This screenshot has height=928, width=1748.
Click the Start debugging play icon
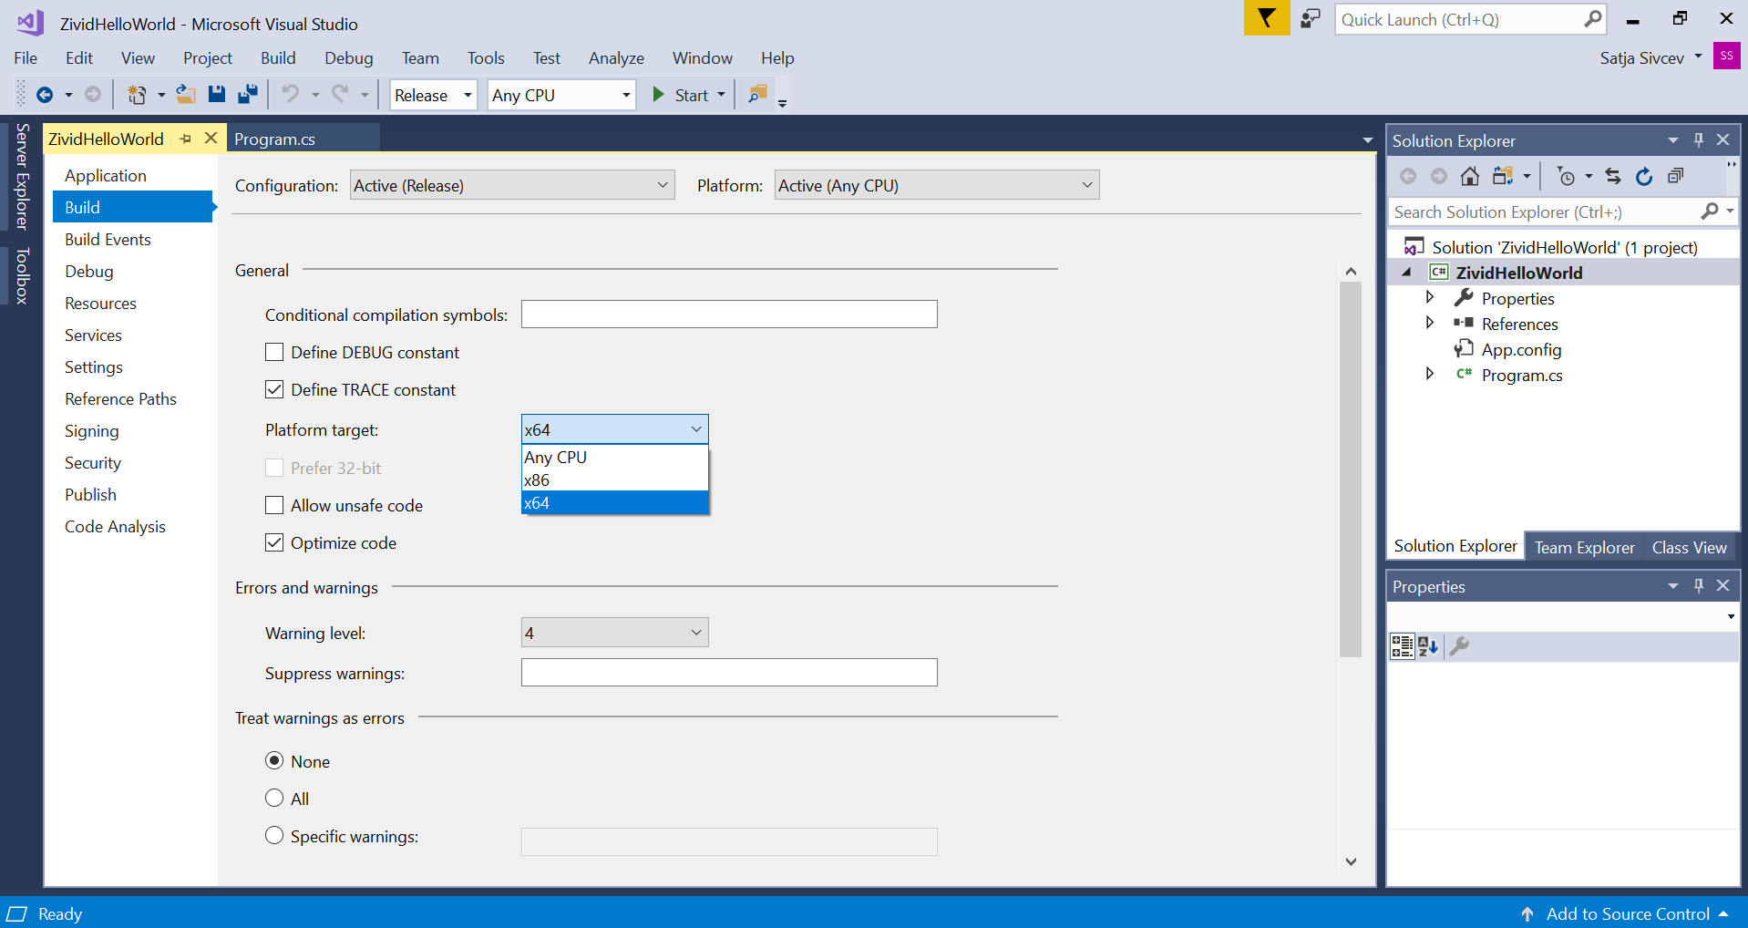tap(659, 94)
